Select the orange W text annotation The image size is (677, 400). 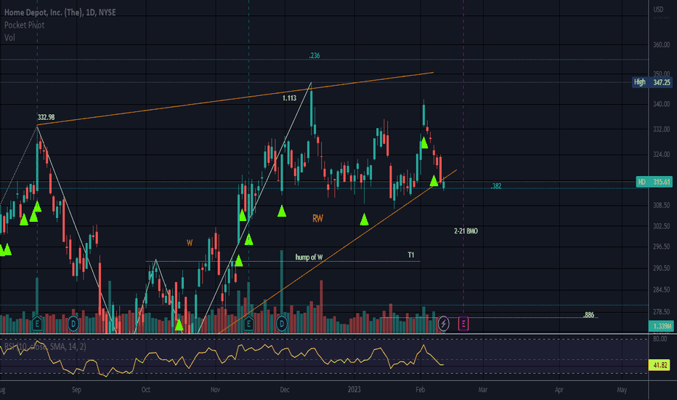pyautogui.click(x=190, y=243)
